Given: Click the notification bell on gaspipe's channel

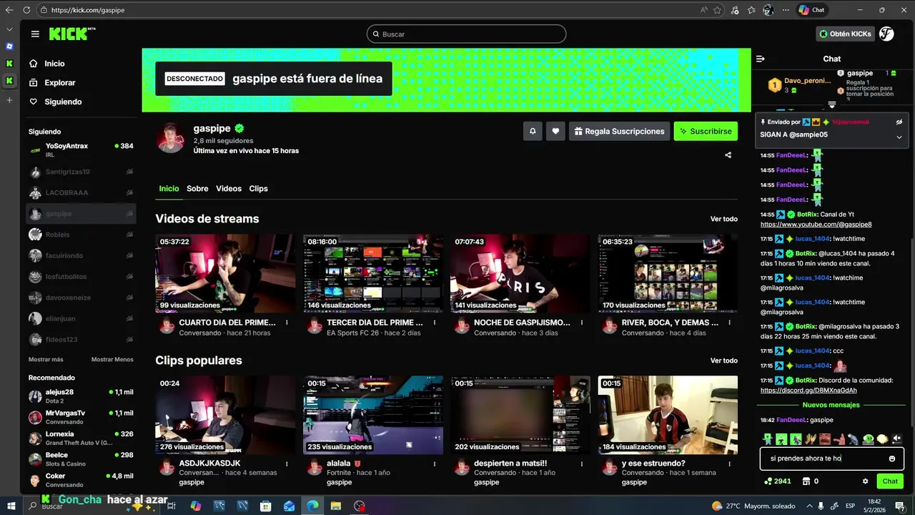Looking at the screenshot, I should coord(533,132).
